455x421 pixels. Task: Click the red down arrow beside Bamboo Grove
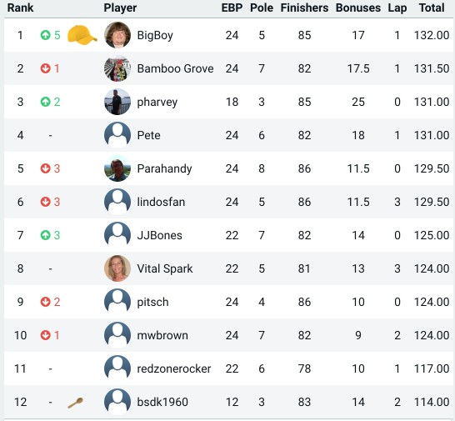click(x=45, y=68)
